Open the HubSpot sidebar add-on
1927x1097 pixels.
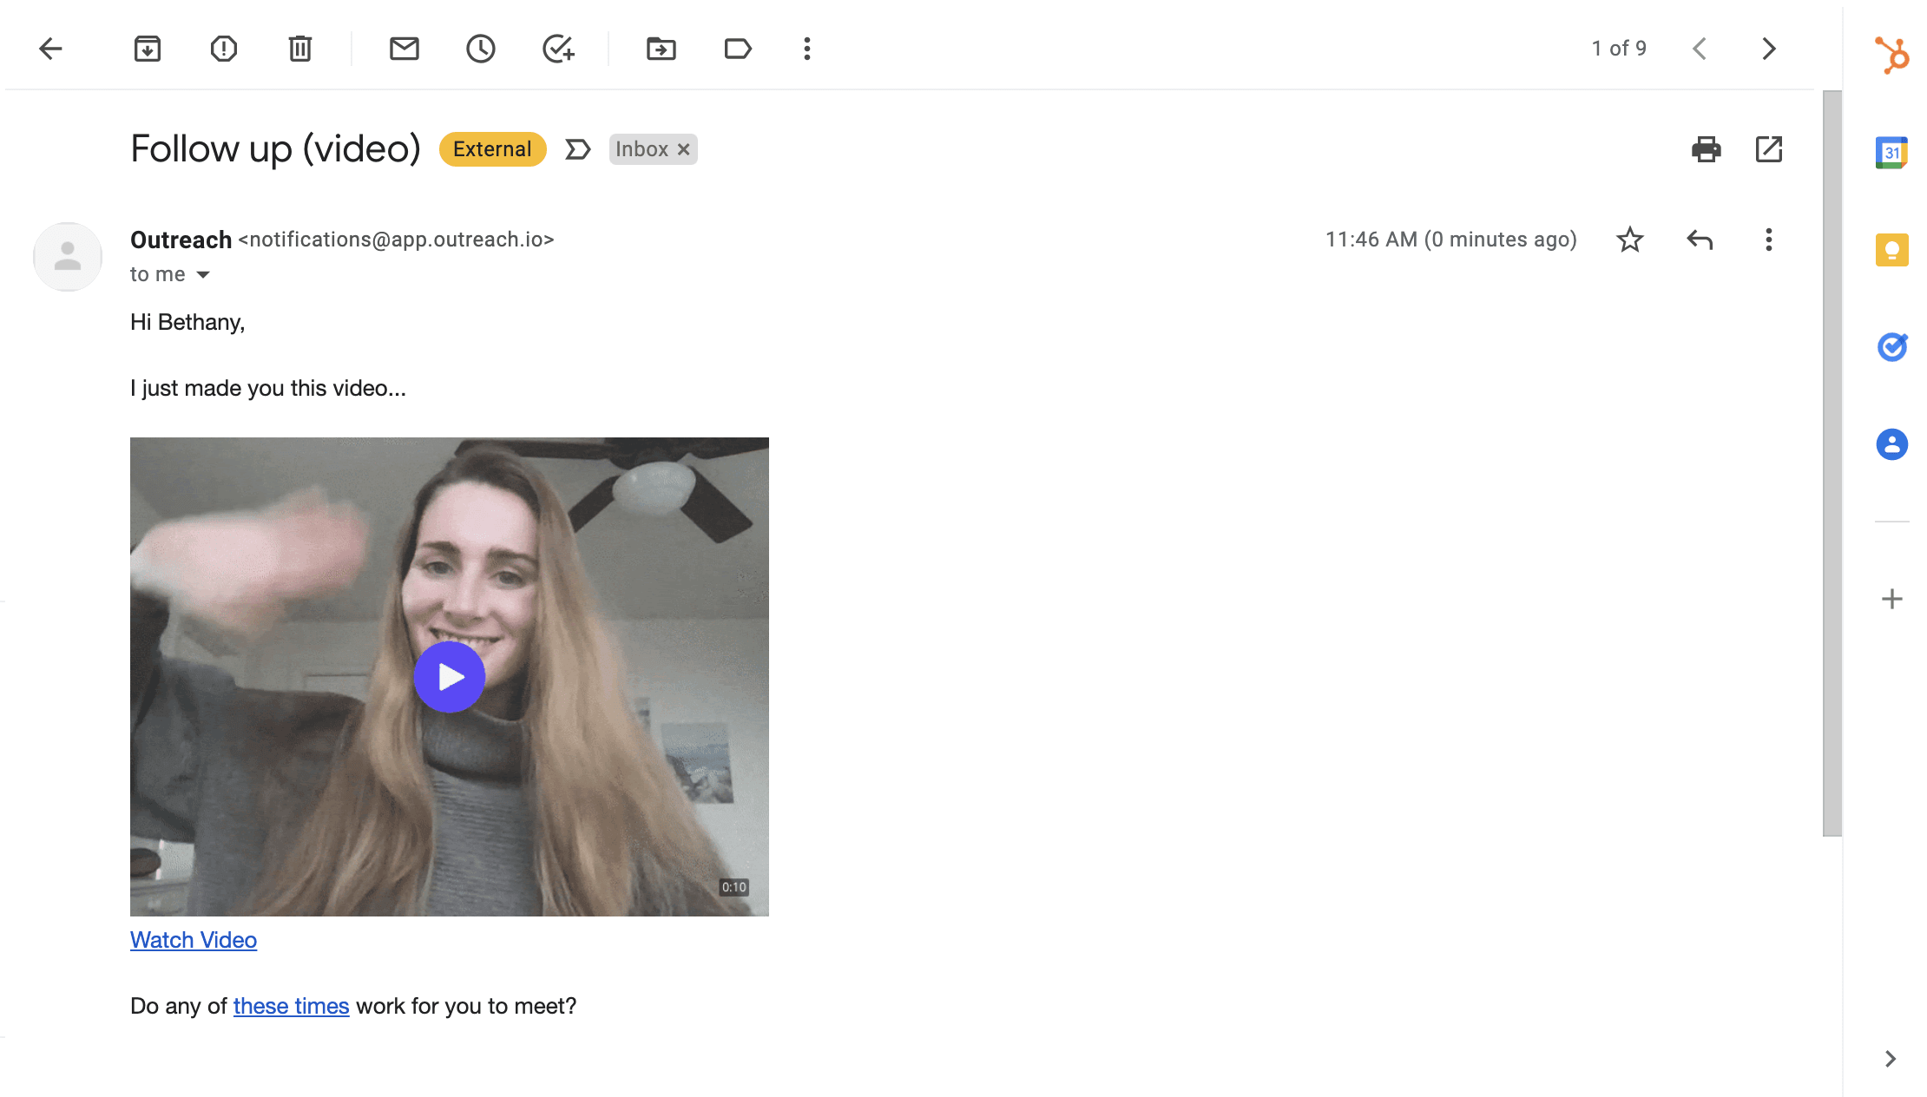tap(1892, 56)
